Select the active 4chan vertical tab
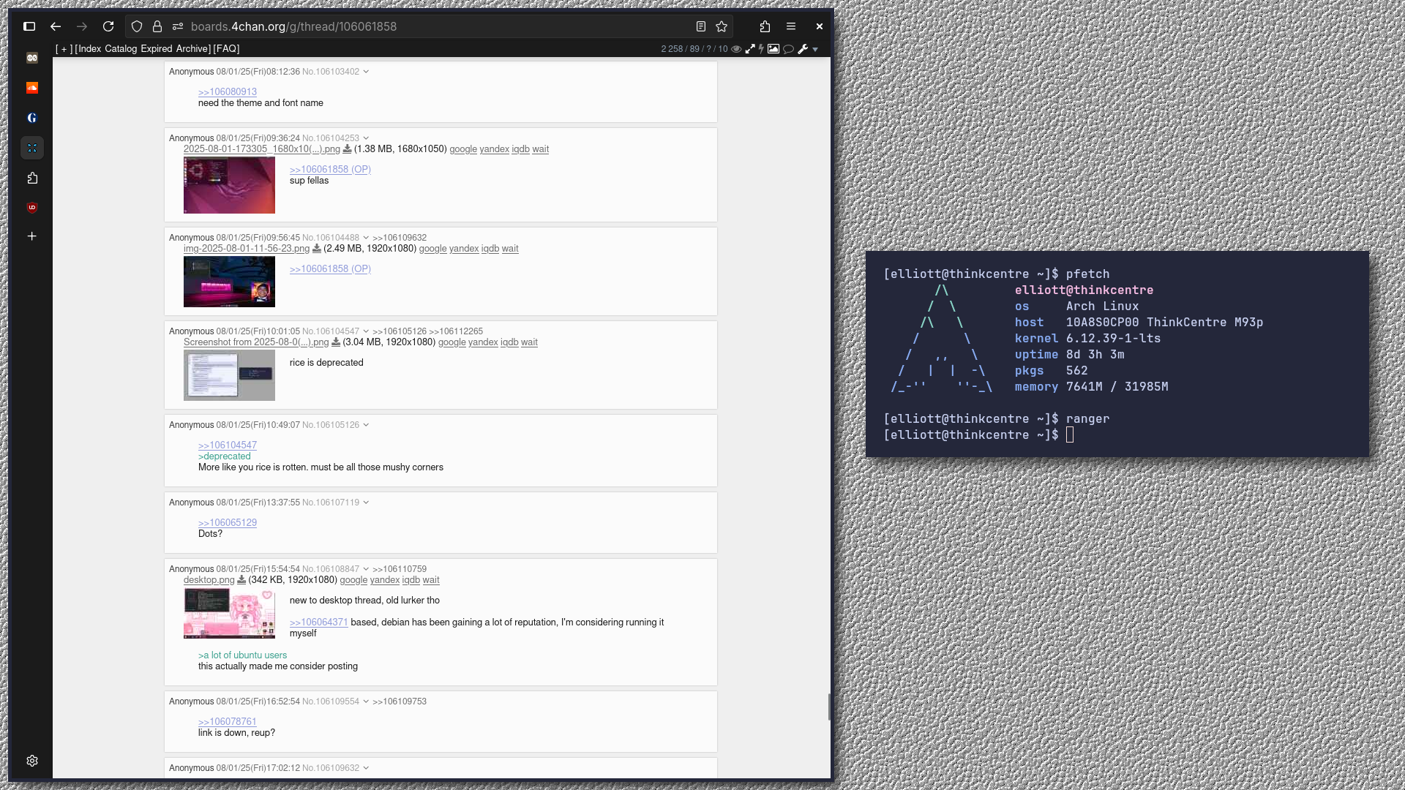Image resolution: width=1405 pixels, height=790 pixels. (x=32, y=148)
